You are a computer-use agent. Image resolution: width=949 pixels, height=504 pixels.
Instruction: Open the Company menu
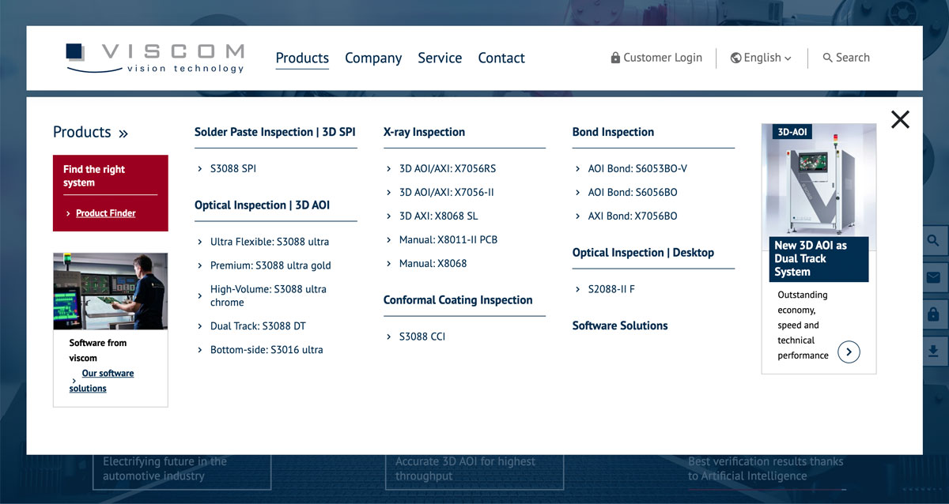pos(373,58)
